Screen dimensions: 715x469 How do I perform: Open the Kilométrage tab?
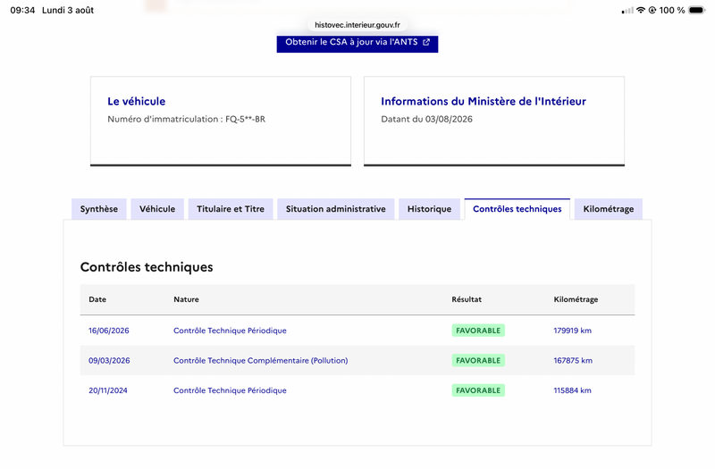coord(609,209)
